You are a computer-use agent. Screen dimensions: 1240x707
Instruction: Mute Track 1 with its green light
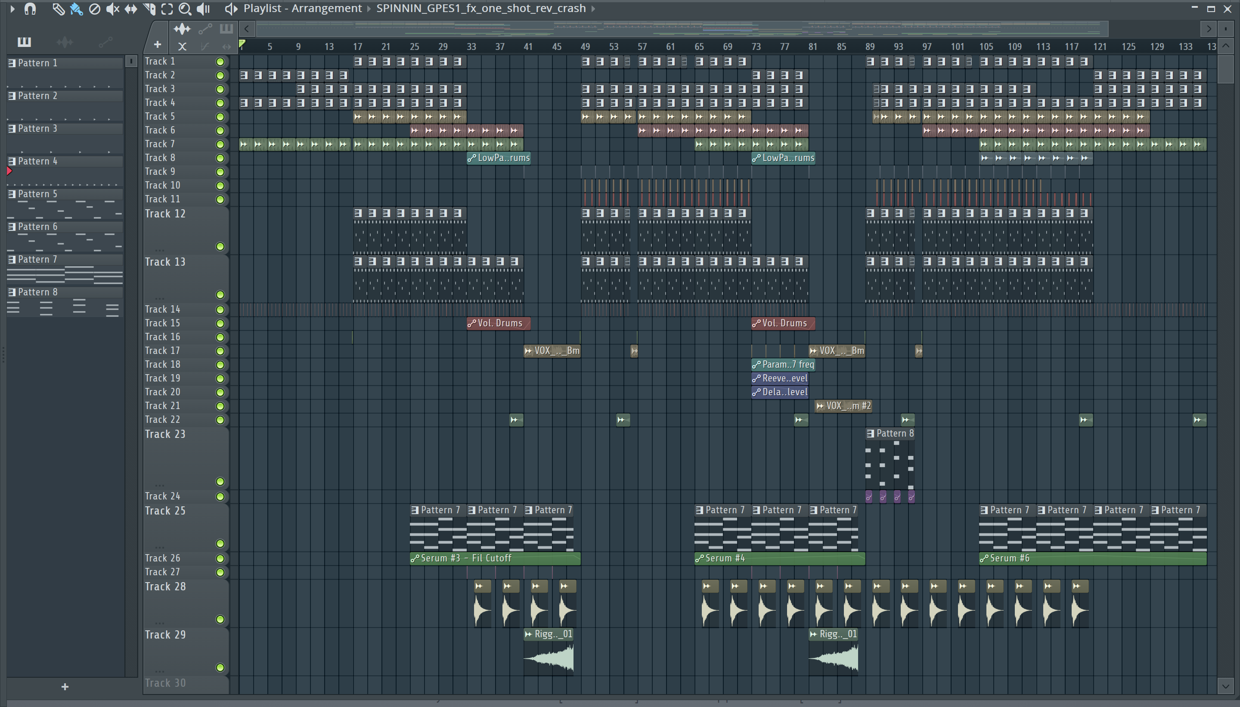[x=220, y=62]
